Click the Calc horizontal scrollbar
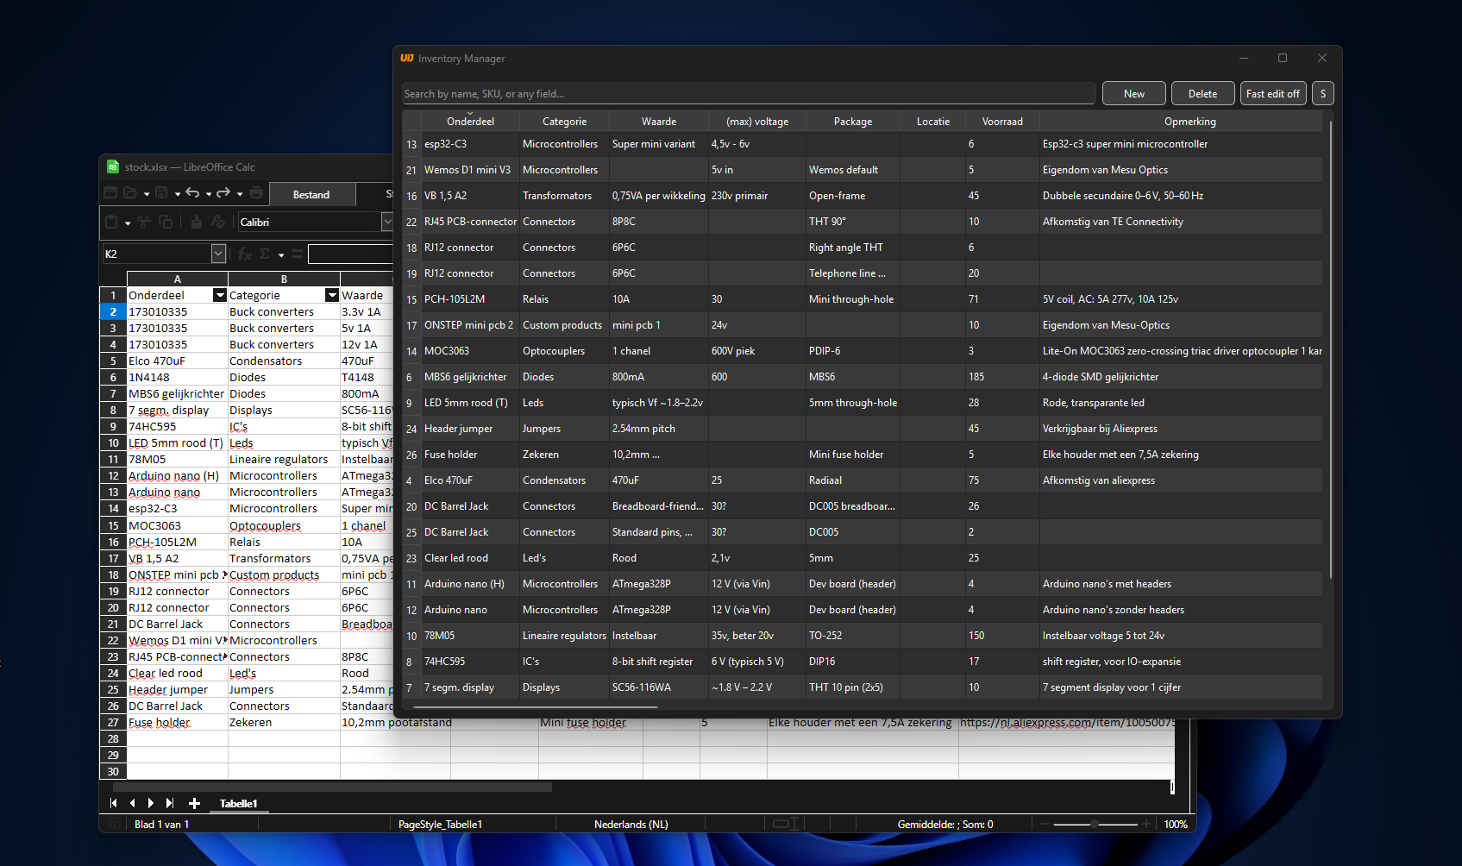The image size is (1462, 866). pyautogui.click(x=332, y=787)
